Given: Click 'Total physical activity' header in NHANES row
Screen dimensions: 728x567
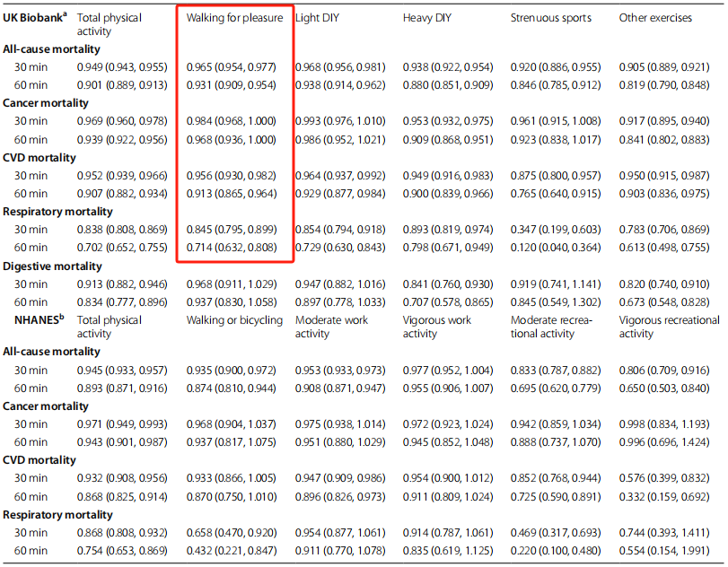Looking at the screenshot, I should (110, 327).
